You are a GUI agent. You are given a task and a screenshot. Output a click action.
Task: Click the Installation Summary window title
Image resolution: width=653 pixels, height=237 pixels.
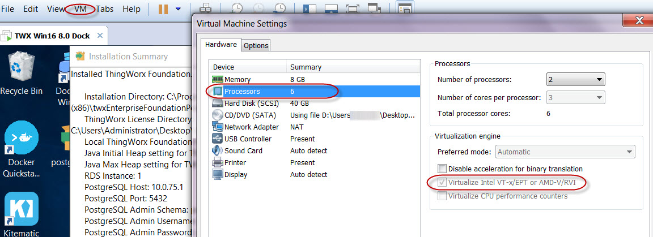pos(128,57)
